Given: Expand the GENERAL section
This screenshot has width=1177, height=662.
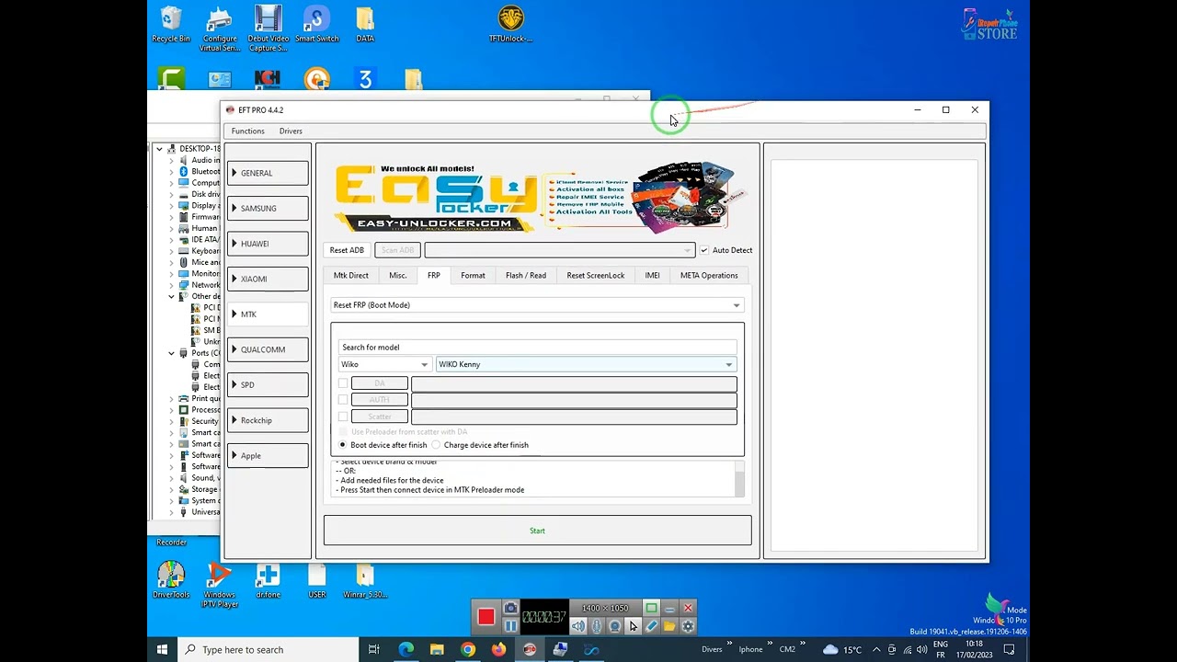Looking at the screenshot, I should pyautogui.click(x=268, y=173).
